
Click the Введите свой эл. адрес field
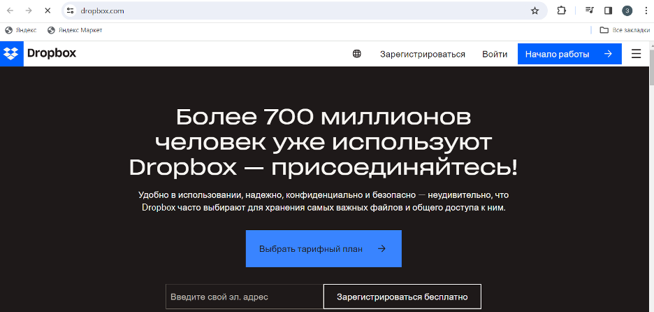click(x=245, y=297)
